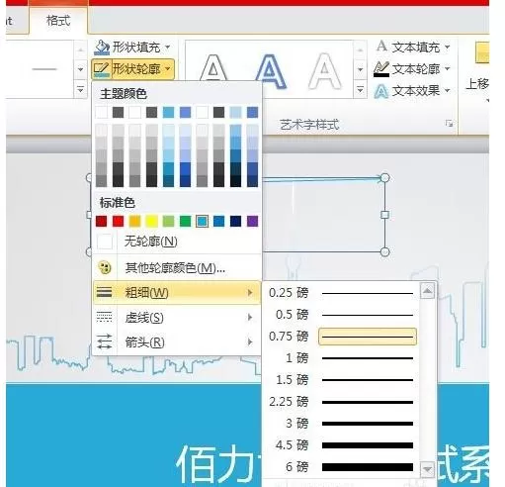Click the arrows icon beside 箭头
Viewport: 505px width, 487px height.
(104, 341)
